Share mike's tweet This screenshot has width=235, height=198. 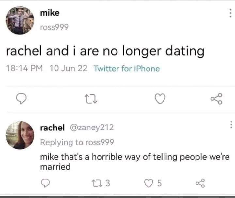point(216,99)
